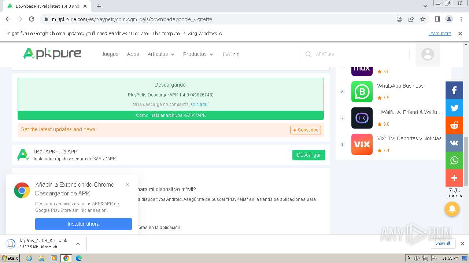Close the downloads bar

(462, 244)
